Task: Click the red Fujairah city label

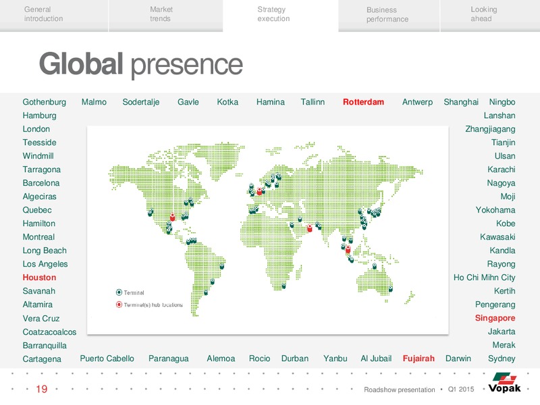Action: pos(418,359)
